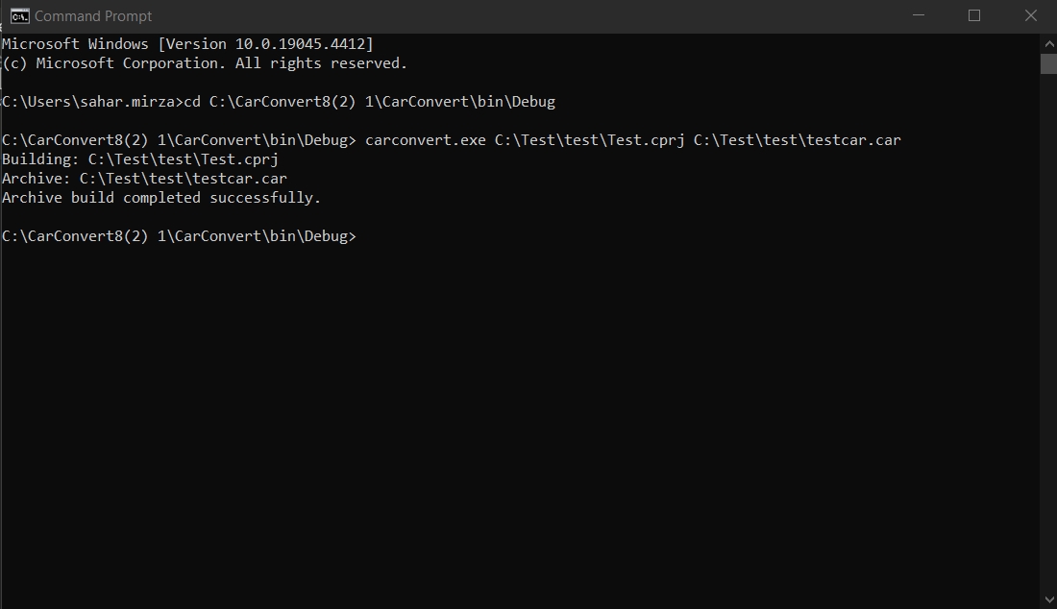Maximize the Command Prompt window

coord(974,15)
